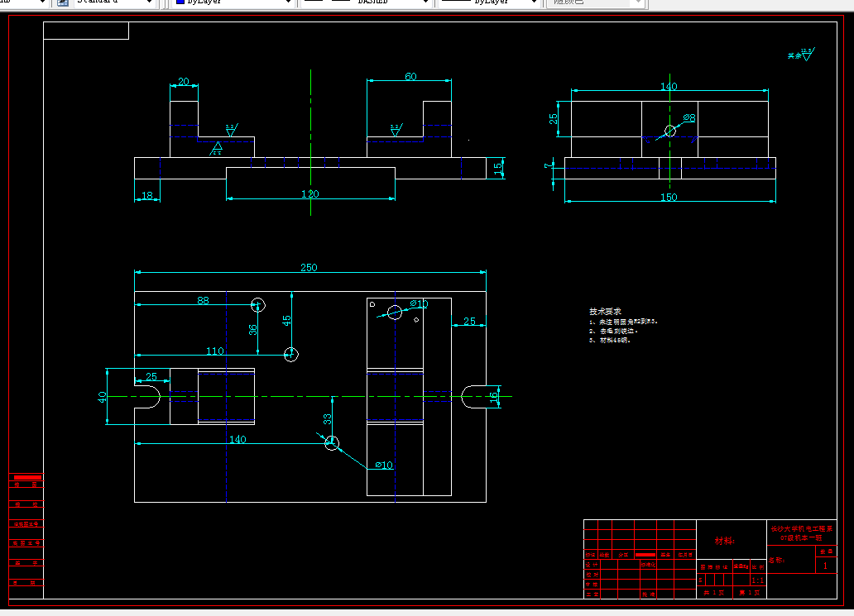Pick the hole circle at the 88 dimension

click(x=257, y=305)
